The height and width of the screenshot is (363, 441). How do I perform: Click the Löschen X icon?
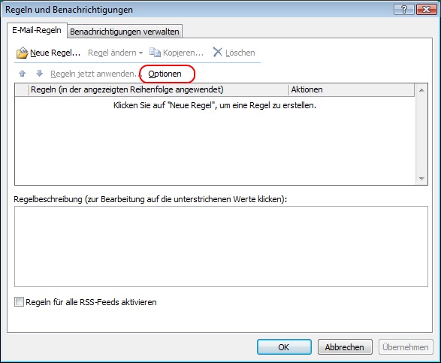click(x=217, y=52)
